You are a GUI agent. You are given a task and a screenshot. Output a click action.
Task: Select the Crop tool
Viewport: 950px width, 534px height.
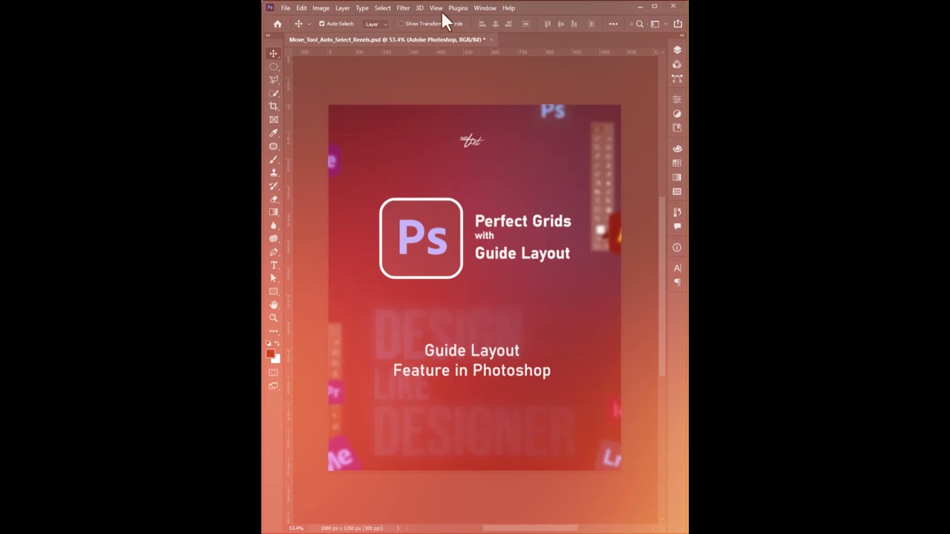pyautogui.click(x=273, y=106)
